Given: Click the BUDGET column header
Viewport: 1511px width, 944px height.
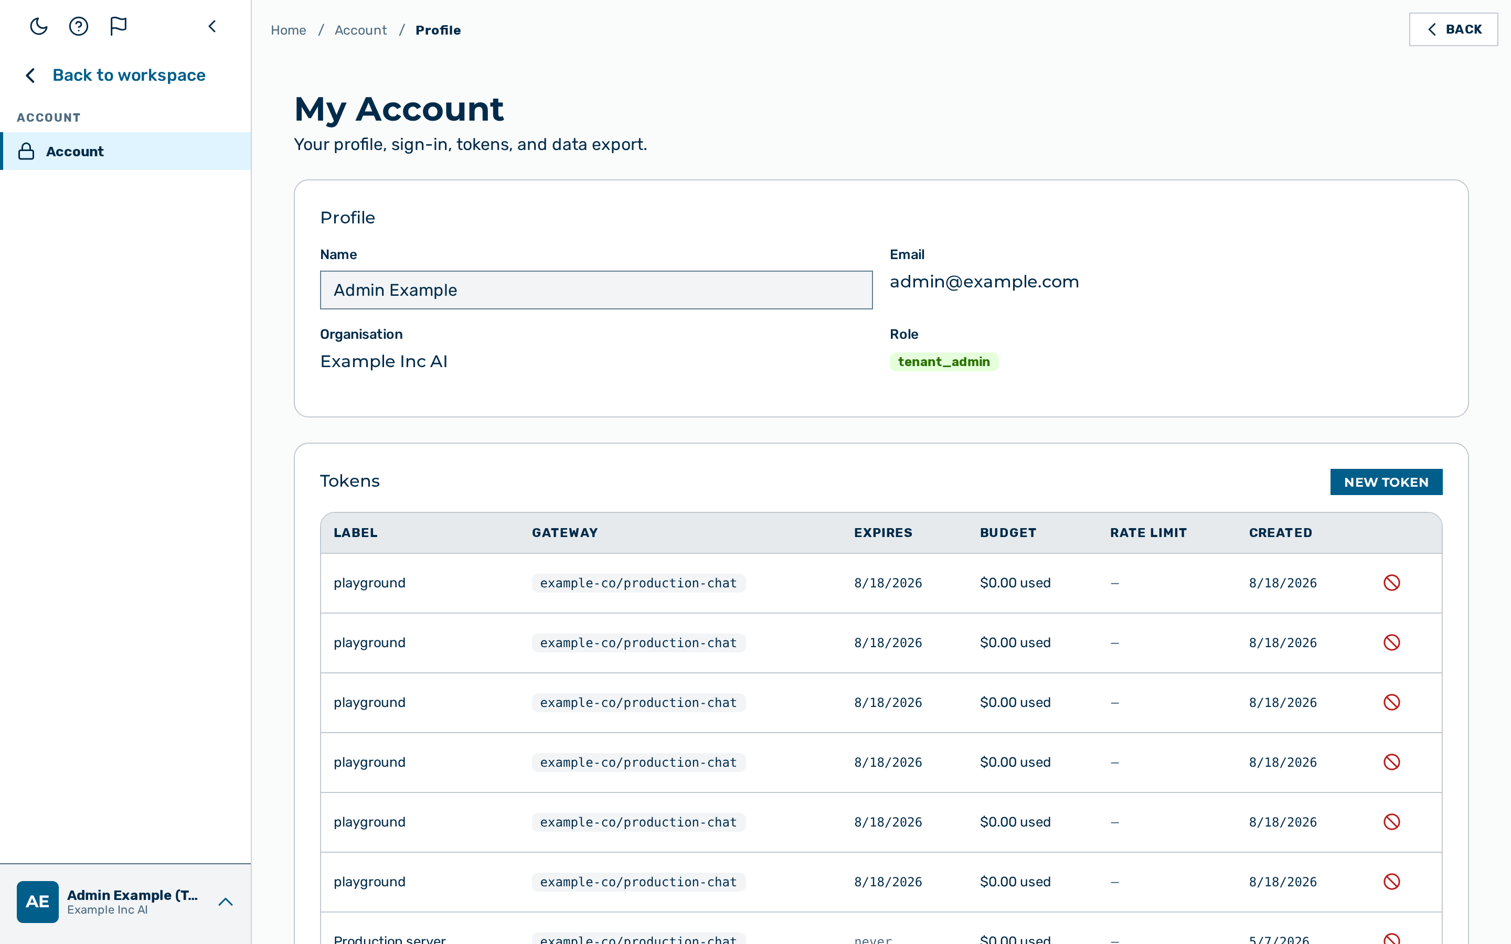Looking at the screenshot, I should coord(1008,532).
